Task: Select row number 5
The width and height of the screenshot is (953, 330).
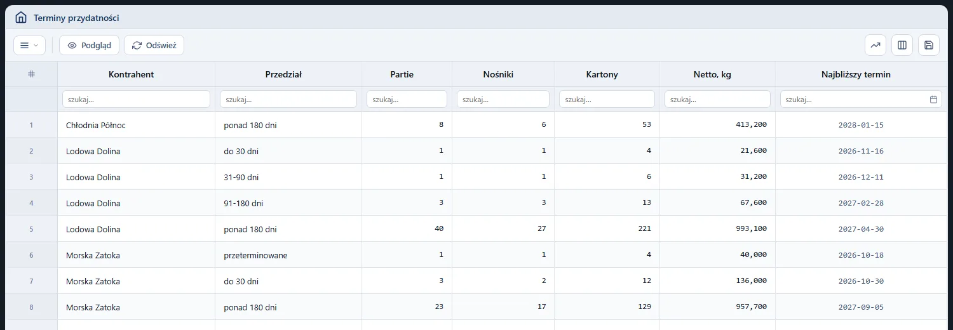Action: coord(31,229)
